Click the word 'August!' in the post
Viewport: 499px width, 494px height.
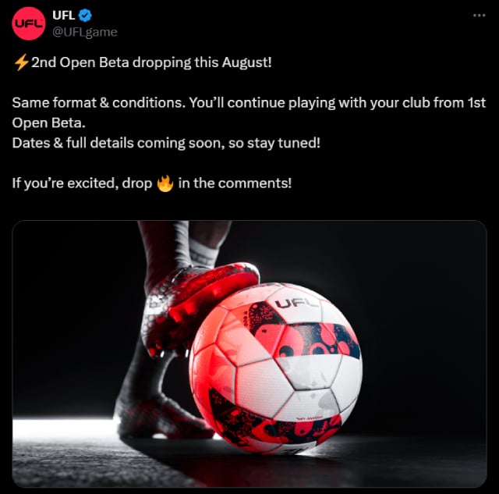tap(247, 62)
